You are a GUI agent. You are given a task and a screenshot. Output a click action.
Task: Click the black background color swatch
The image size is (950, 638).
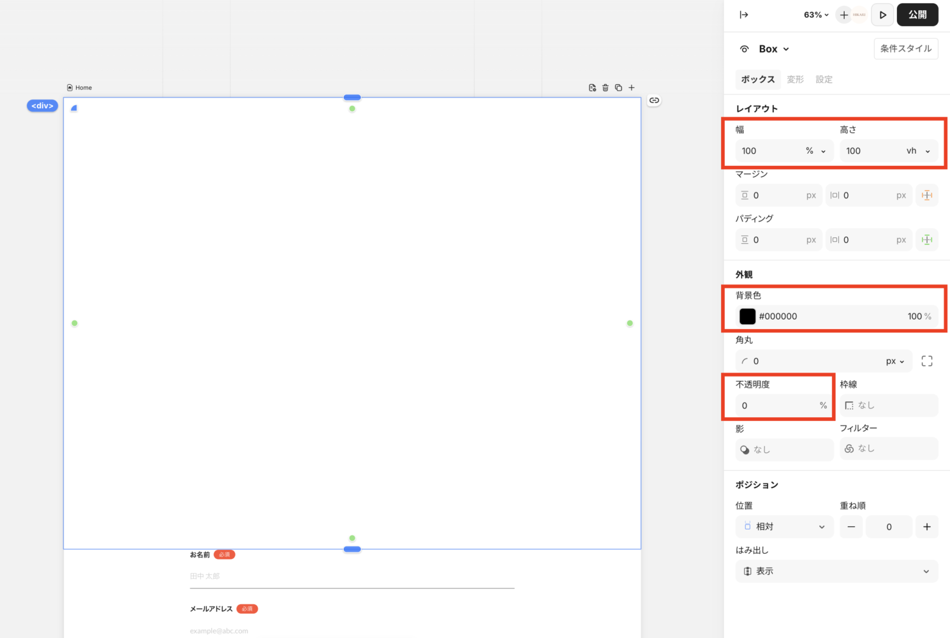pos(747,316)
